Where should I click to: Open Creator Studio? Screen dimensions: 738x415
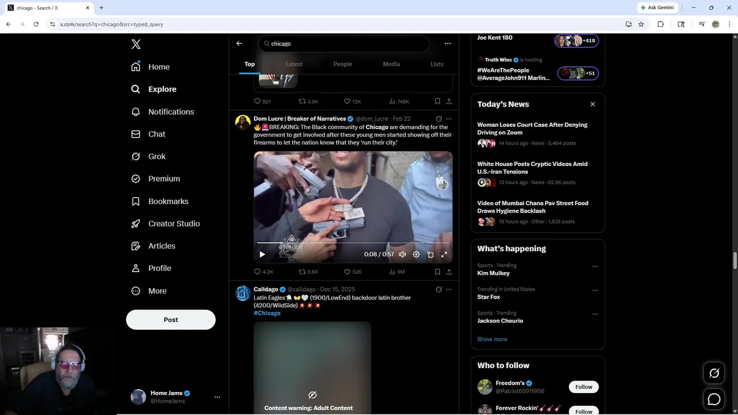[x=165, y=224]
